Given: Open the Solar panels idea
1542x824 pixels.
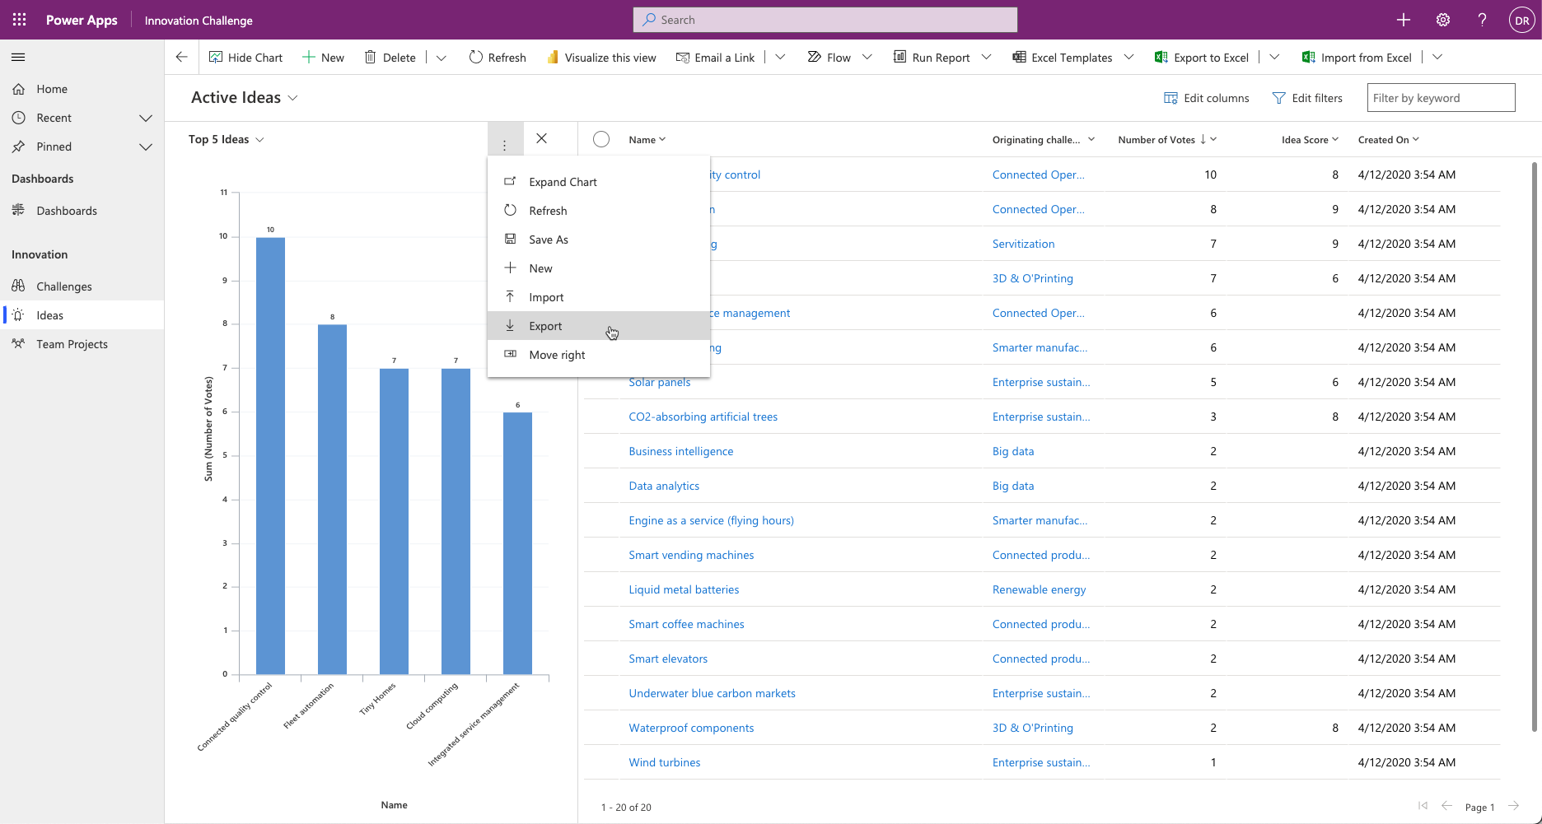Looking at the screenshot, I should [659, 381].
